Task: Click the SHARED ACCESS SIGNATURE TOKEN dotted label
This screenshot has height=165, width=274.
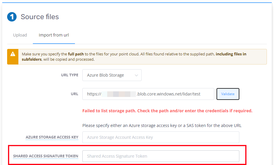Action: click(x=46, y=156)
